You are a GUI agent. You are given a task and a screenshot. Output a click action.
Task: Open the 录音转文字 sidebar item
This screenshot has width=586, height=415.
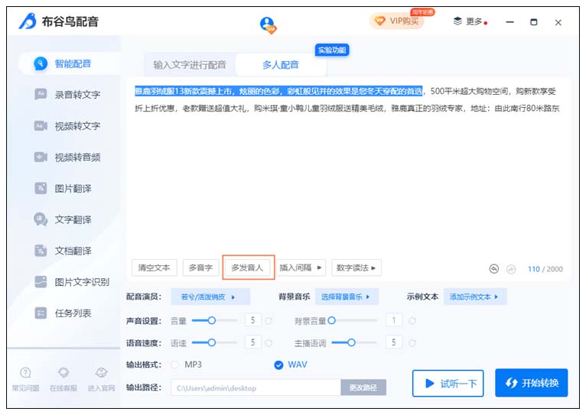pyautogui.click(x=77, y=95)
